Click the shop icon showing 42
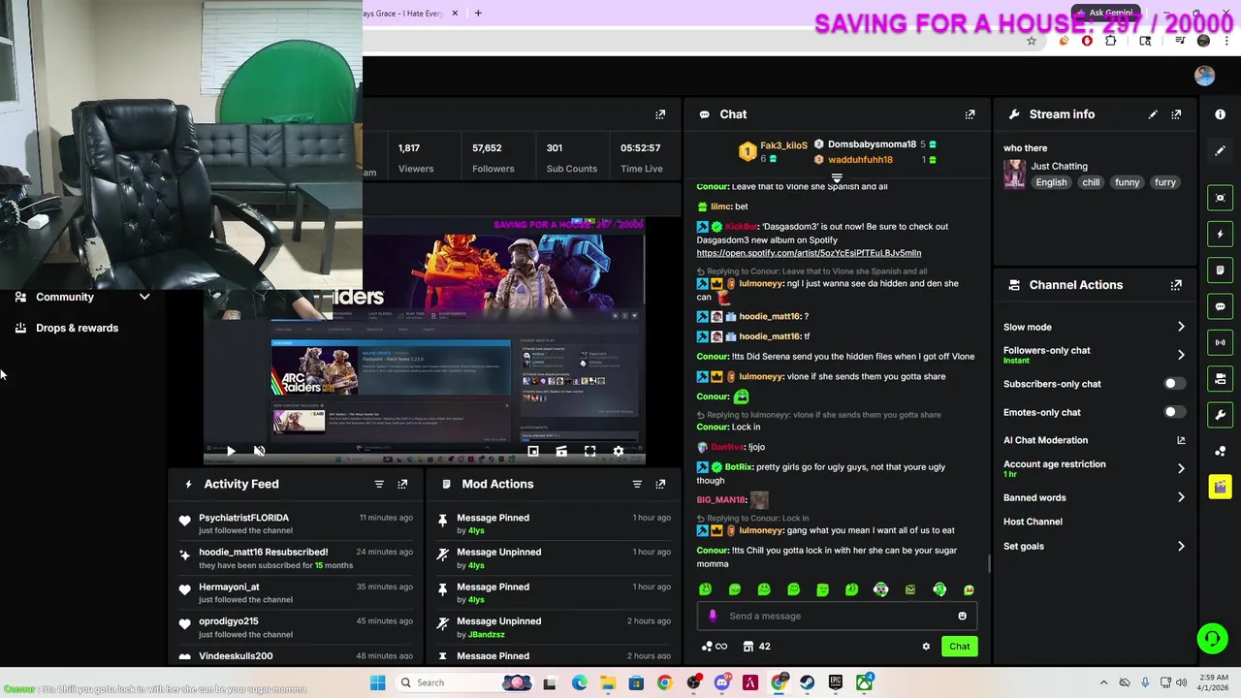 tap(756, 647)
